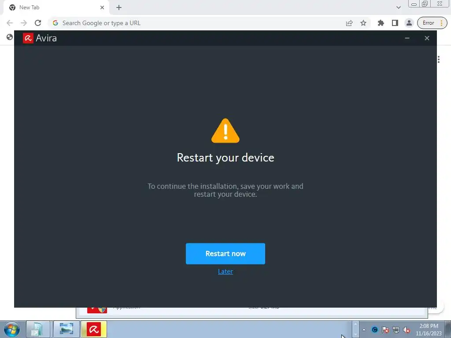
Task: Bookmark this tab with the star icon
Action: click(363, 23)
